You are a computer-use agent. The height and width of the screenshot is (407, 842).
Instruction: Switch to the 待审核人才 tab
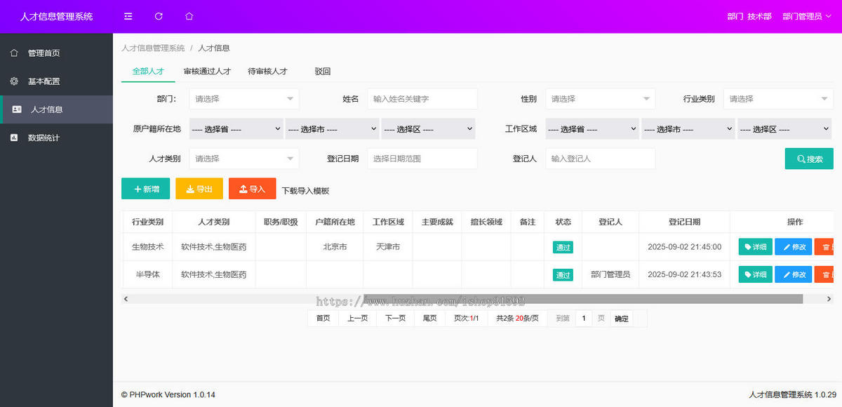[x=267, y=71]
